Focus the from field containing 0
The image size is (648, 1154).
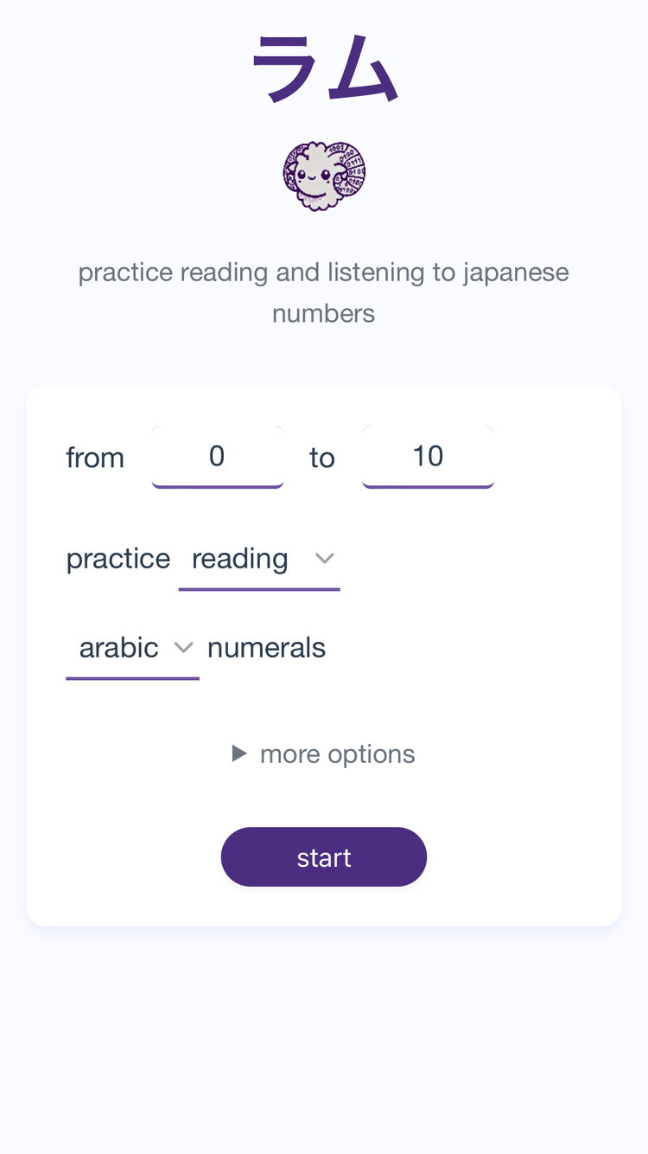[218, 457]
